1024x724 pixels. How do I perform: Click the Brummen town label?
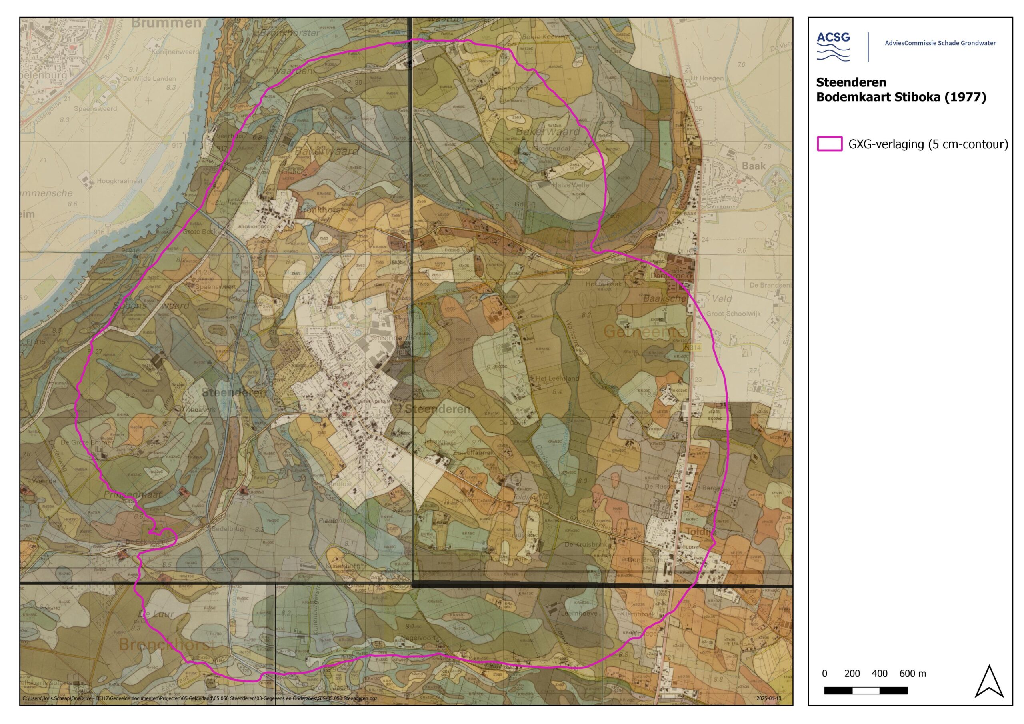pyautogui.click(x=166, y=23)
